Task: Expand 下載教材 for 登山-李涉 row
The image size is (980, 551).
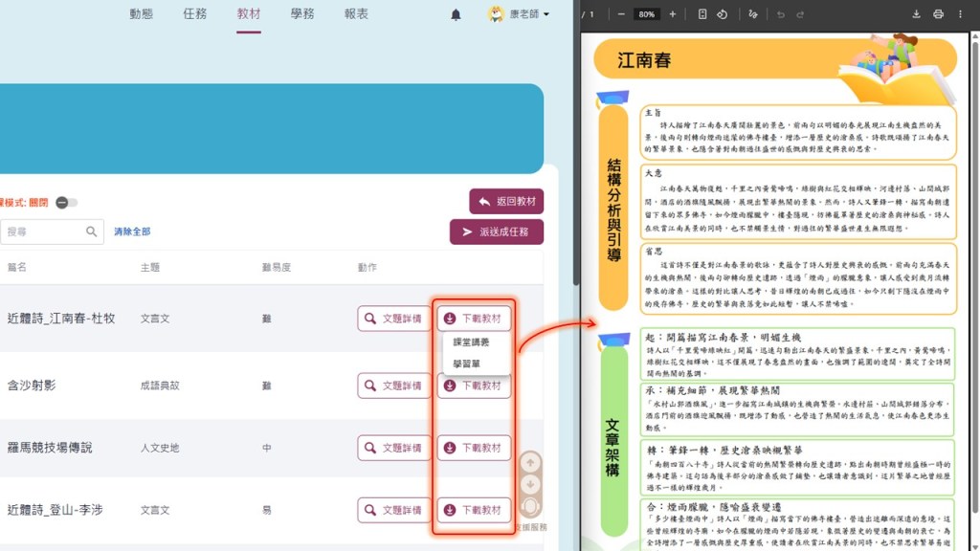Action: click(474, 510)
